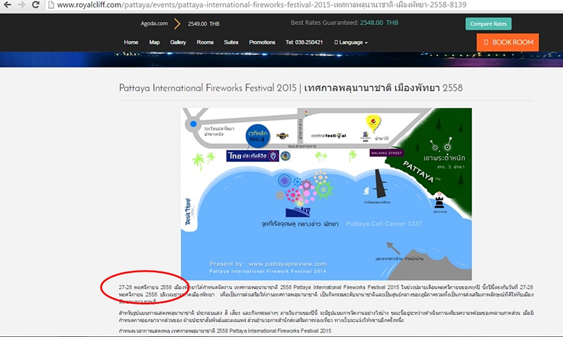
Task: Click the 27-28 พฤศจิกายน 2558 paragraph start
Action: [145, 287]
